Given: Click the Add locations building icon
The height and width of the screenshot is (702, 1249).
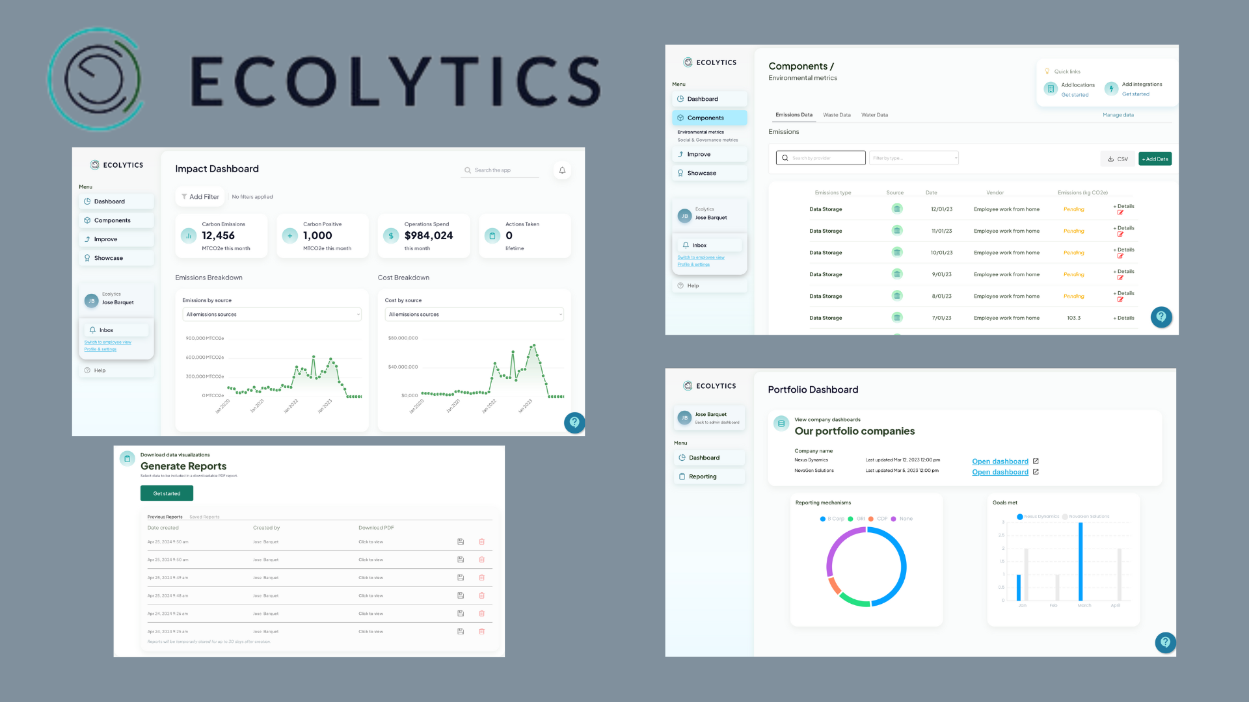Looking at the screenshot, I should click(1051, 89).
